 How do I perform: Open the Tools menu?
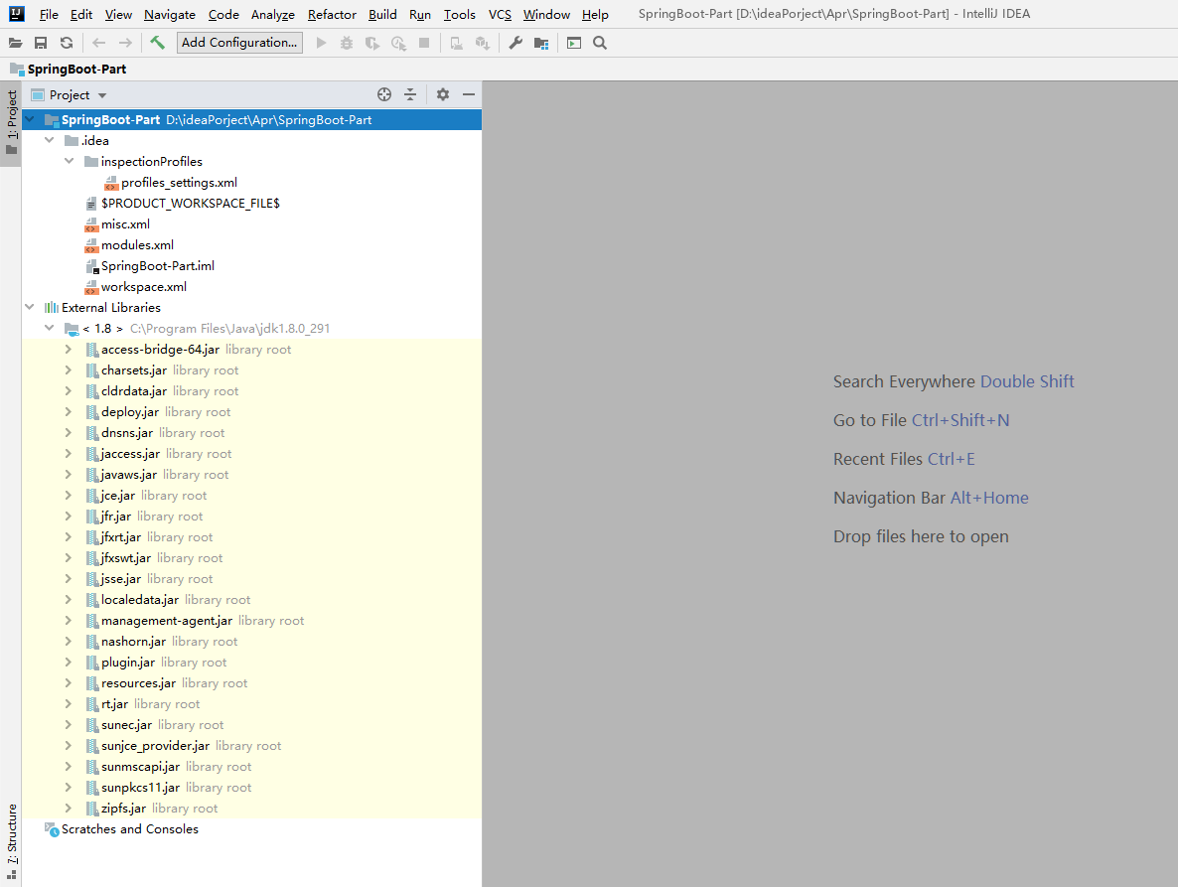459,14
